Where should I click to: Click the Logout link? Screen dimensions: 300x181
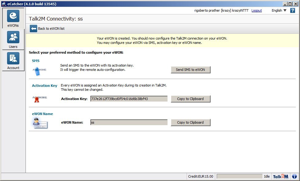(x=257, y=10)
